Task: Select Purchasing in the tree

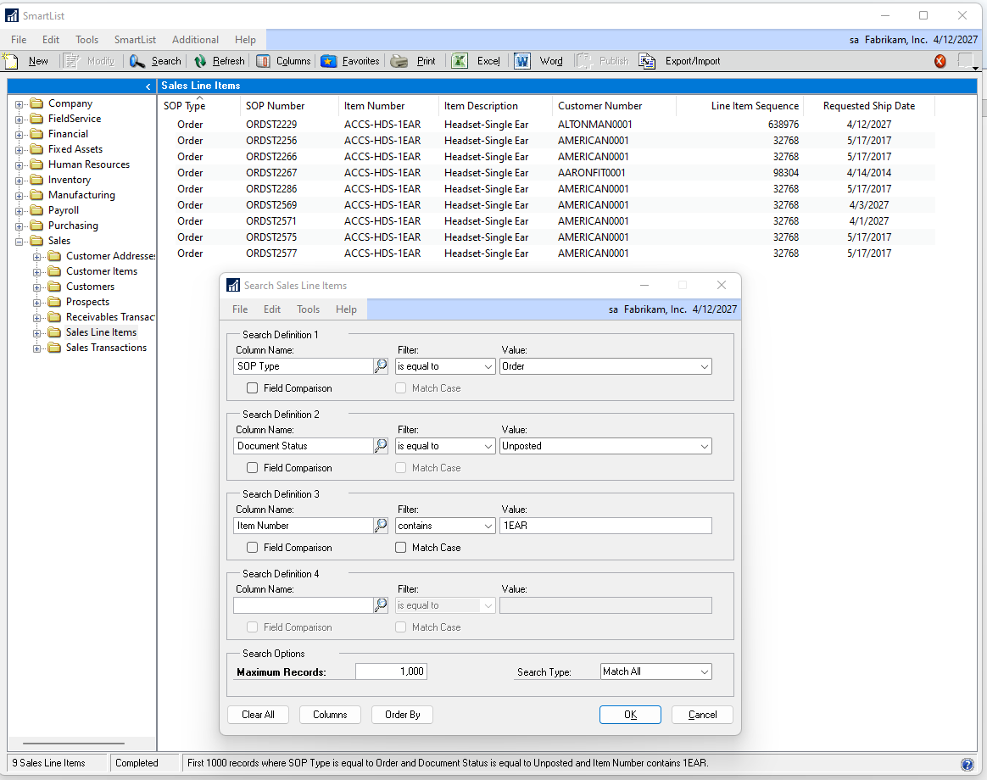Action: coord(73,226)
